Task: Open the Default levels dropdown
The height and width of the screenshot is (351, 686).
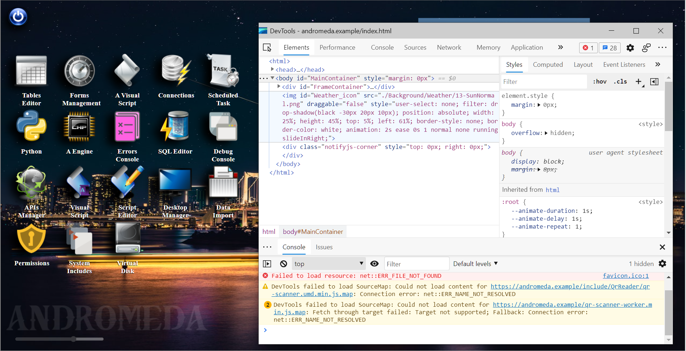Action: tap(475, 264)
